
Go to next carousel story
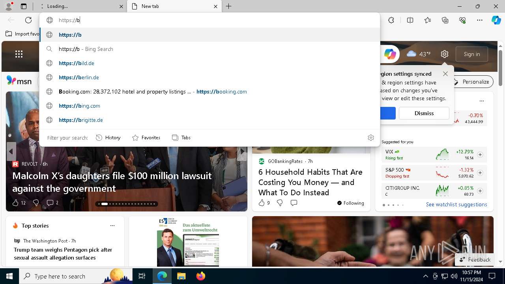tap(242, 151)
